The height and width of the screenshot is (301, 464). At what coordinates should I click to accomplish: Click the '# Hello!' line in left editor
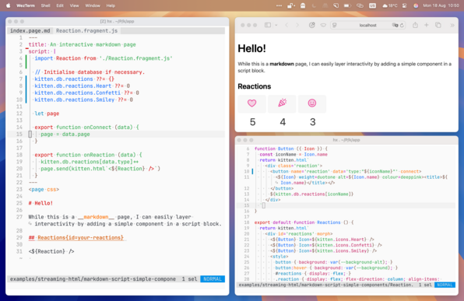click(x=40, y=203)
